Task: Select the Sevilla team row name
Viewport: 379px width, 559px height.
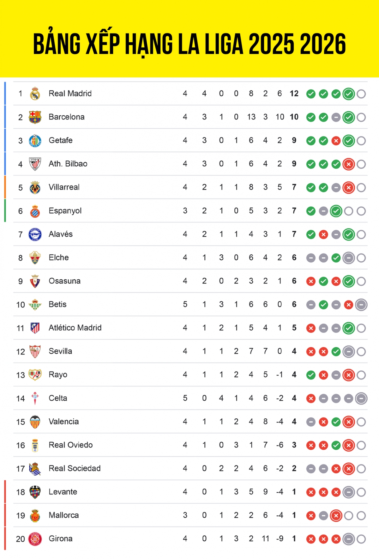Action: click(60, 351)
